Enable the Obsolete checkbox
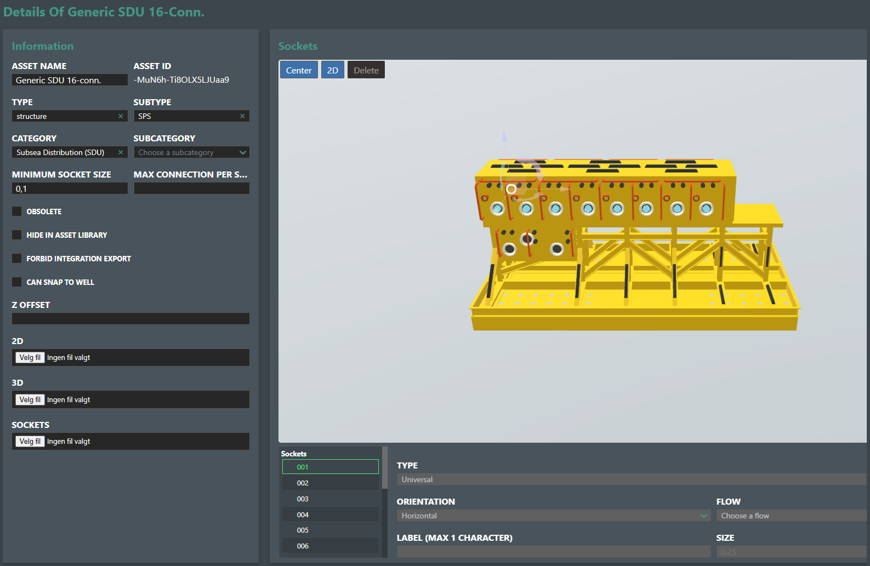The image size is (870, 566). pyautogui.click(x=17, y=211)
